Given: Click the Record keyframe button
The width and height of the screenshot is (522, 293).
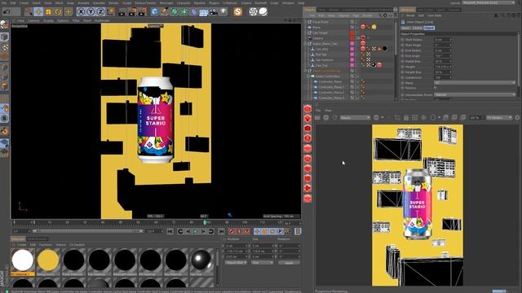Looking at the screenshot, I should click(232, 231).
